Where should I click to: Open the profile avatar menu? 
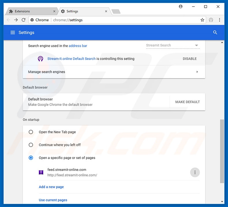[181, 7]
